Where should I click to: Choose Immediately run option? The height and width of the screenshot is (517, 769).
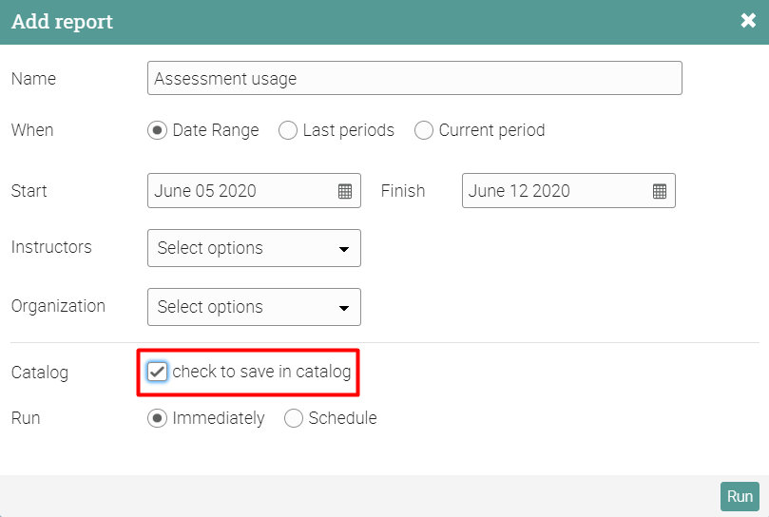pos(158,418)
